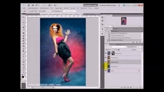Toggle visibility of the layer with the mask
The width and height of the screenshot is (164, 92).
[106, 53]
